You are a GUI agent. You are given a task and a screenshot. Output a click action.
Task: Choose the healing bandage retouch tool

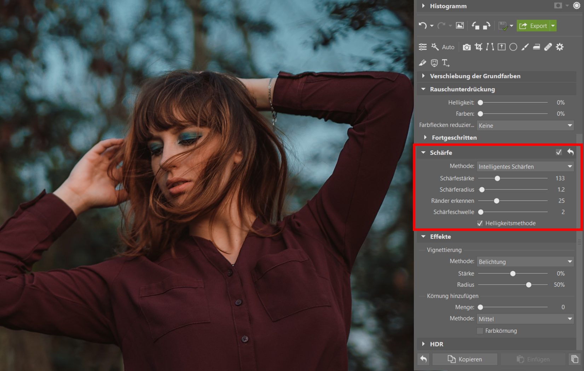pyautogui.click(x=548, y=47)
